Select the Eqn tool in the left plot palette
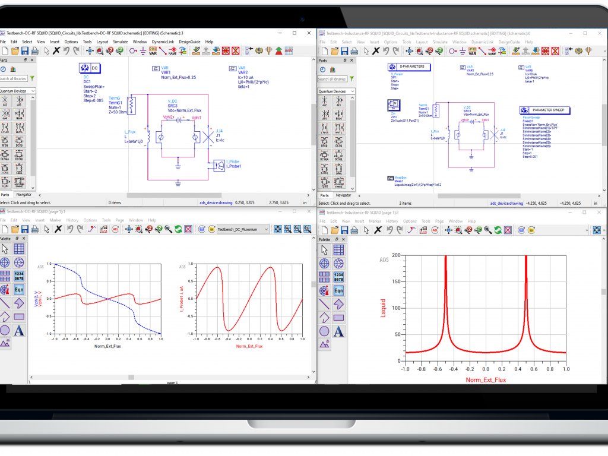Image resolution: width=608 pixels, height=456 pixels. click(19, 290)
